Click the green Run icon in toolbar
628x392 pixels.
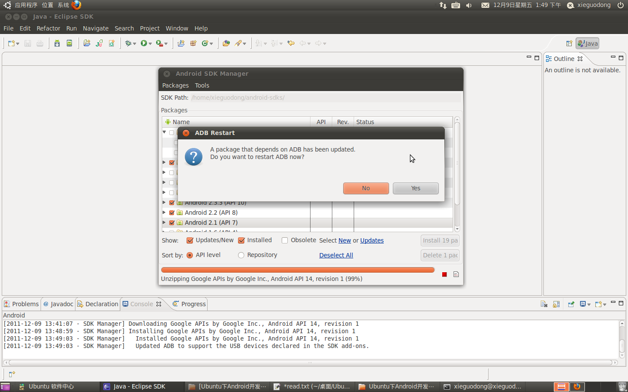click(x=143, y=43)
